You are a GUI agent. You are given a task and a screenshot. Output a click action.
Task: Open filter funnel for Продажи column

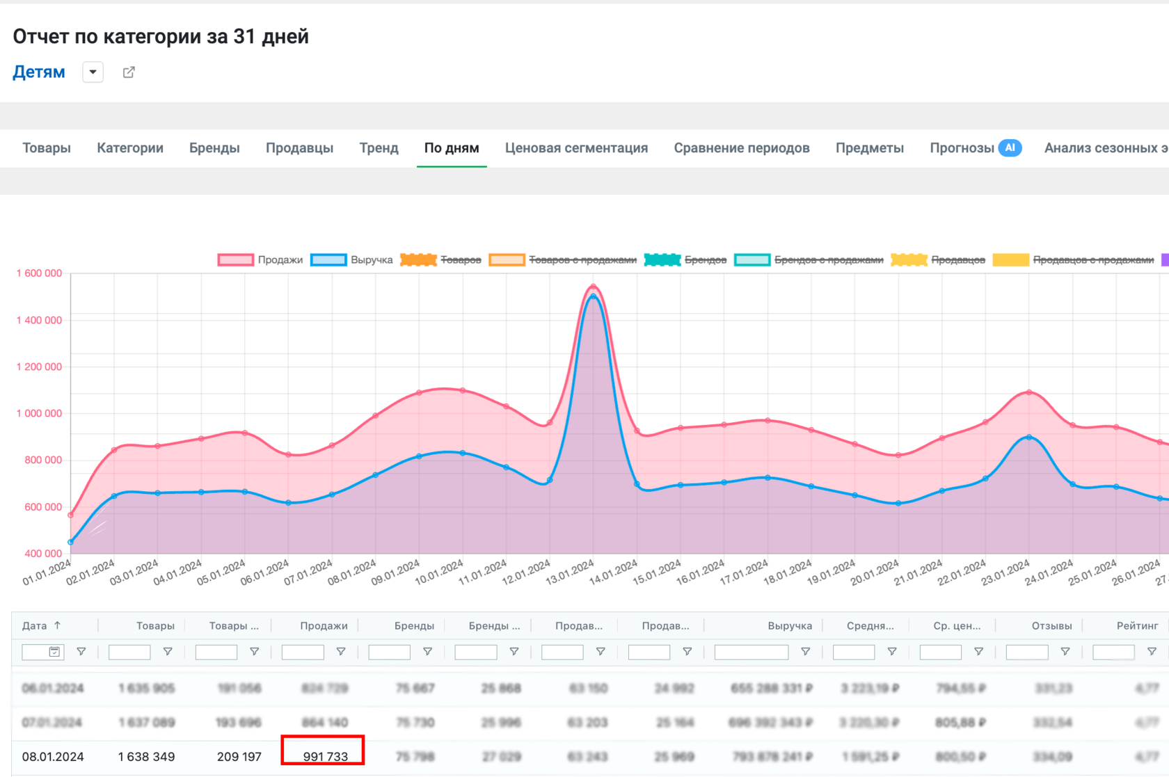tap(341, 652)
